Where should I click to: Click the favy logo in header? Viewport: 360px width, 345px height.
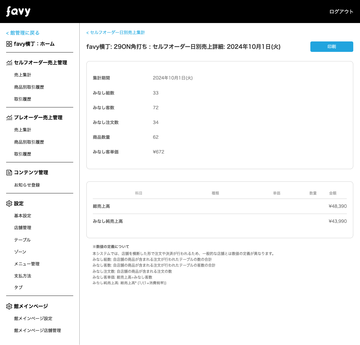click(x=18, y=11)
